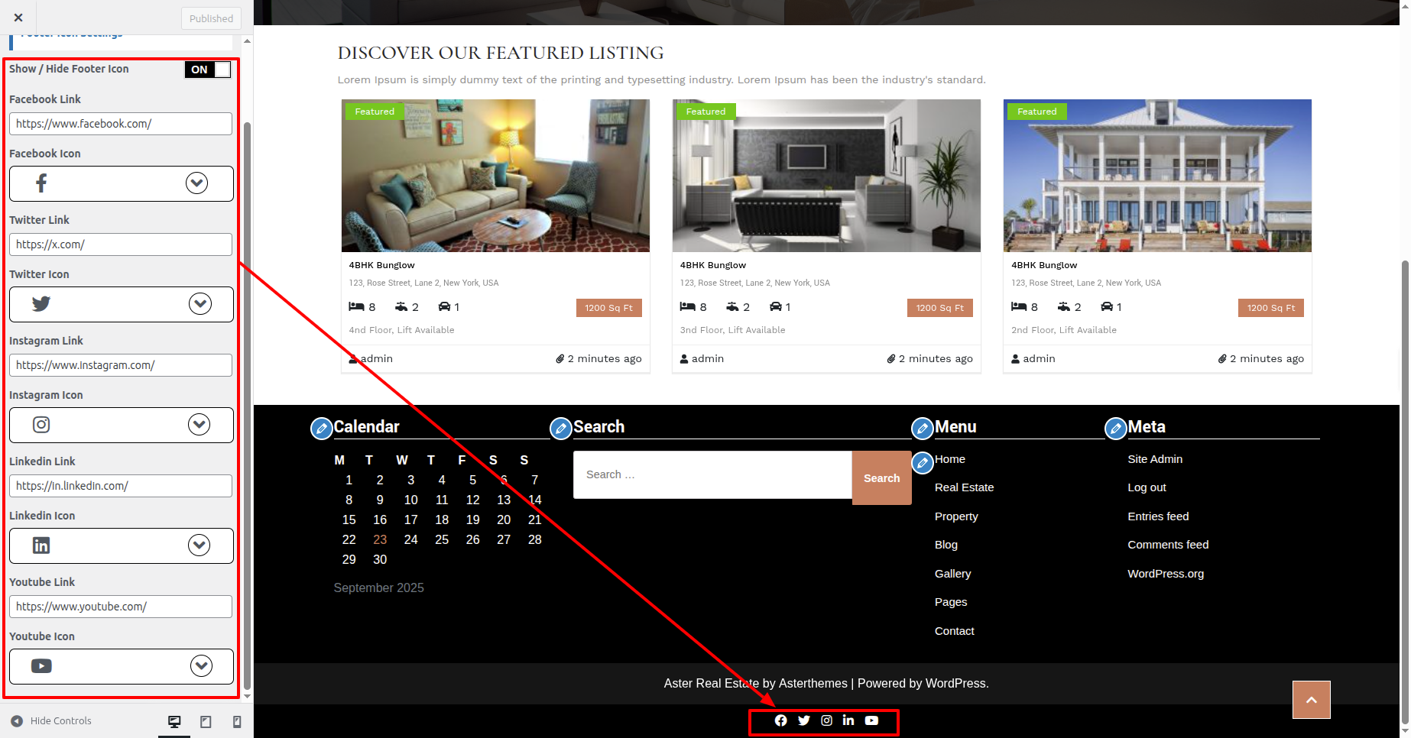Screen dimensions: 1411x738
Task: Click the Search button in footer
Action: (x=881, y=478)
